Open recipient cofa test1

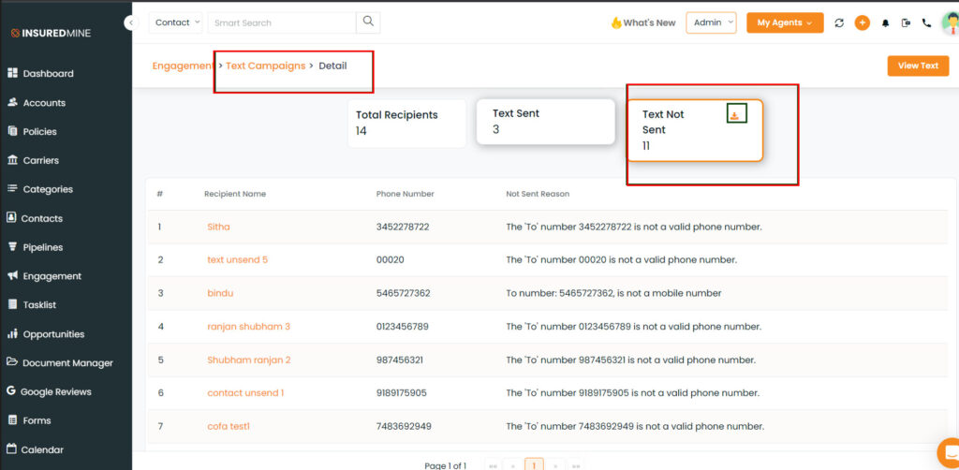(x=229, y=426)
